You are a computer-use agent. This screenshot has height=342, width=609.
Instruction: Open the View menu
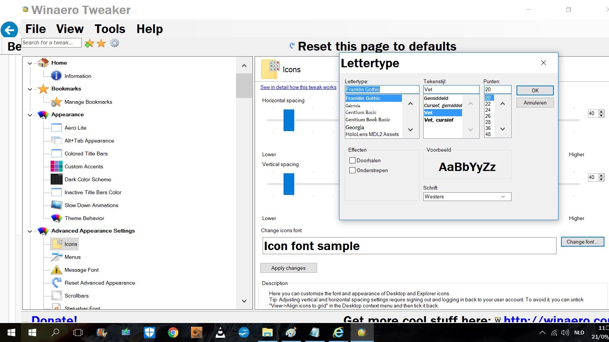click(70, 29)
